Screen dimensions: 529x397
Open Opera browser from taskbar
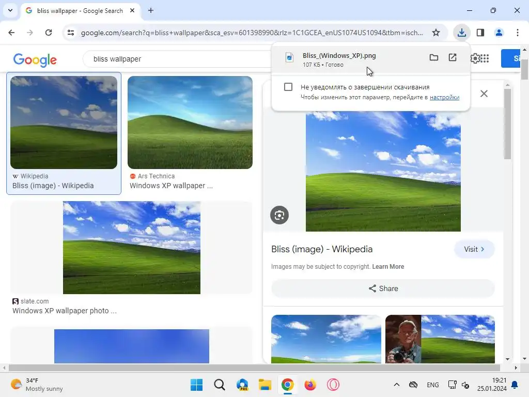(x=333, y=385)
